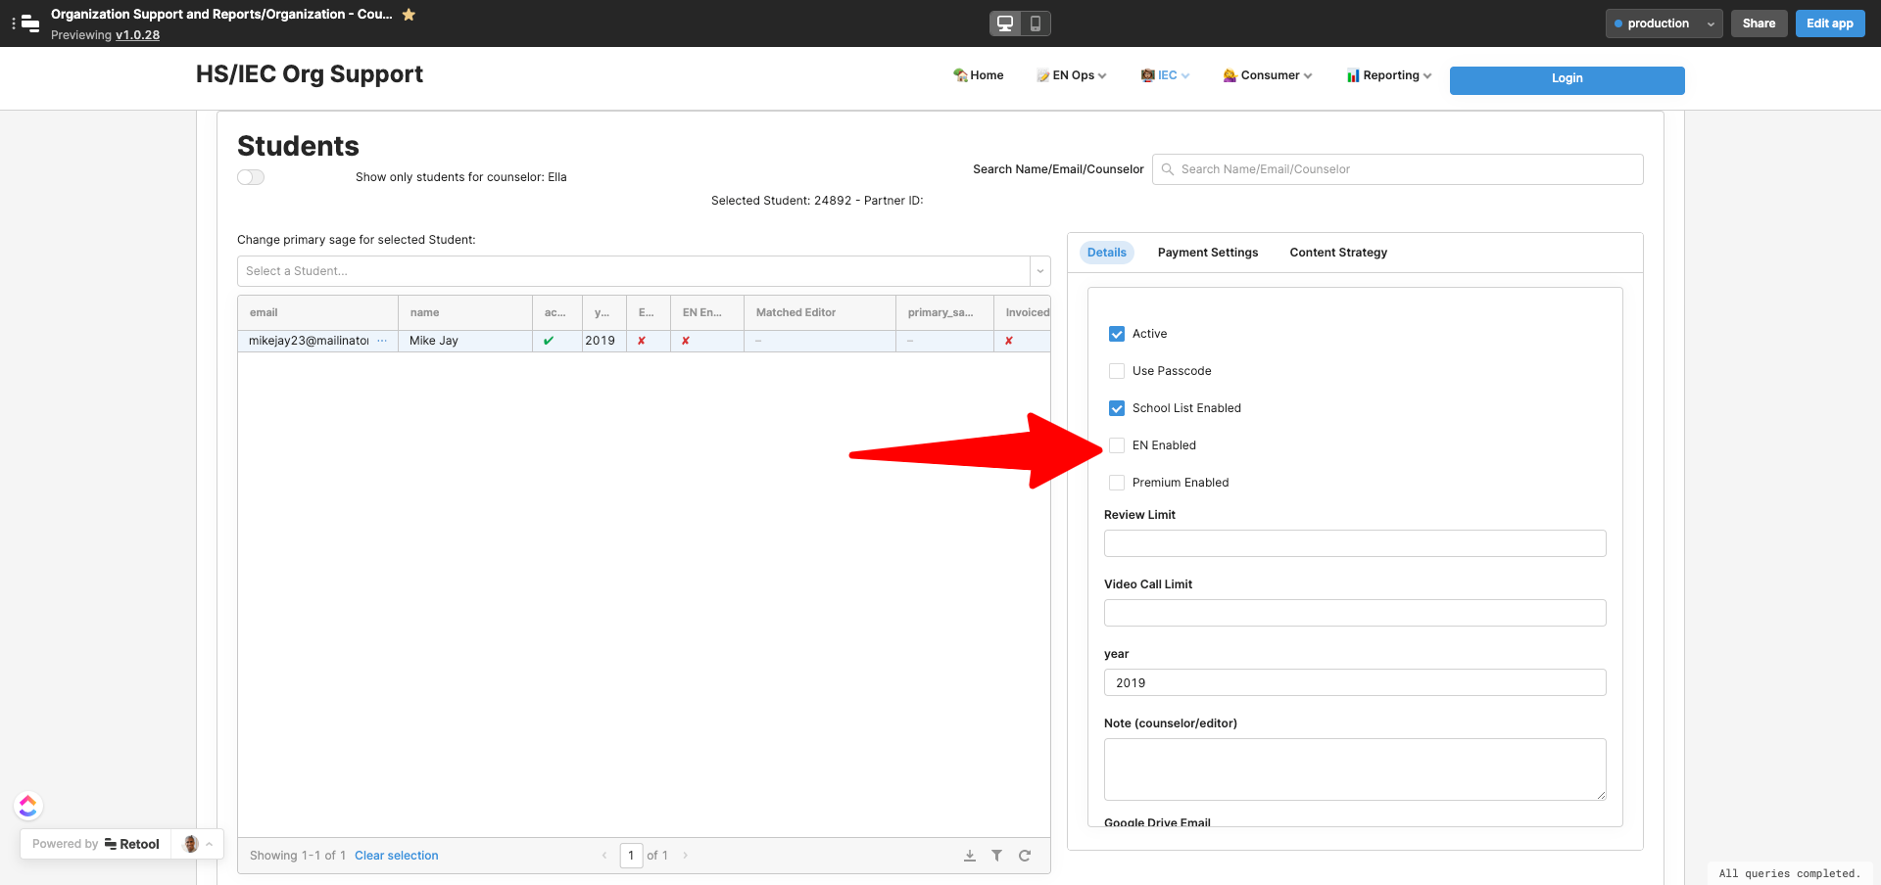Image resolution: width=1881 pixels, height=885 pixels.
Task: Toggle show only students for counselor Ella
Action: (x=251, y=177)
